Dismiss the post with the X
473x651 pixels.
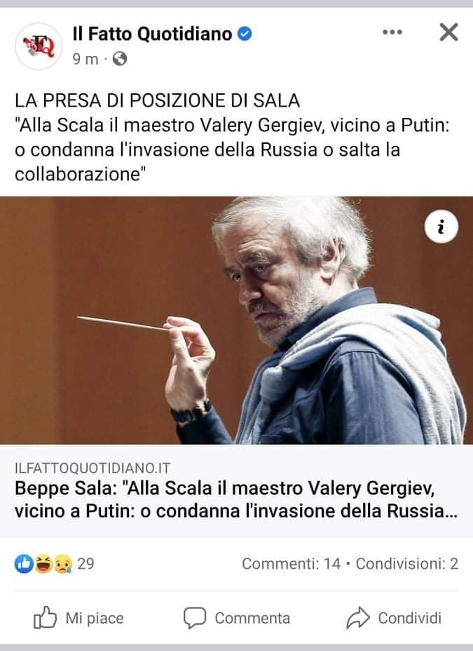pos(449,32)
